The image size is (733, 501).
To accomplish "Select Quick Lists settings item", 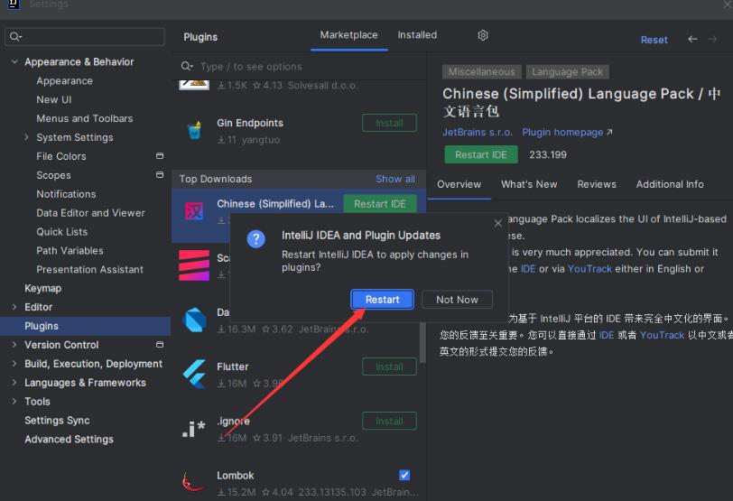I will tap(61, 231).
